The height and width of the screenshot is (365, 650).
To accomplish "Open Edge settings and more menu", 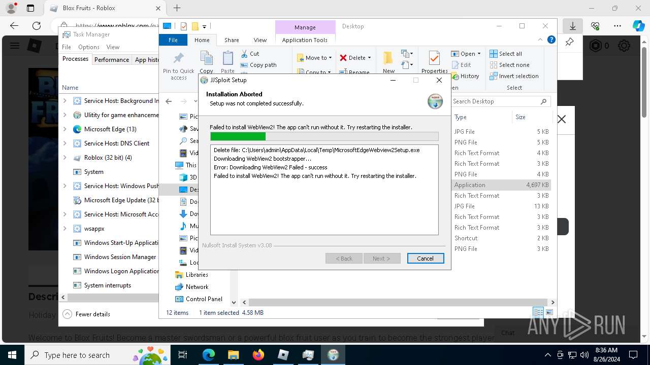I will click(617, 26).
